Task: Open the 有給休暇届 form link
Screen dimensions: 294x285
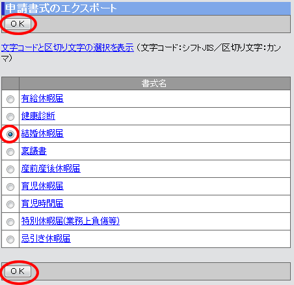Action: coord(42,99)
